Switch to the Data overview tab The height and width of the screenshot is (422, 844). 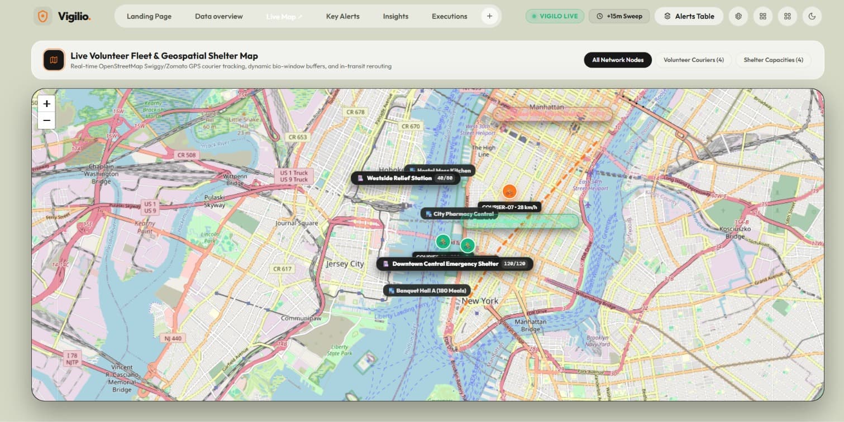click(219, 16)
